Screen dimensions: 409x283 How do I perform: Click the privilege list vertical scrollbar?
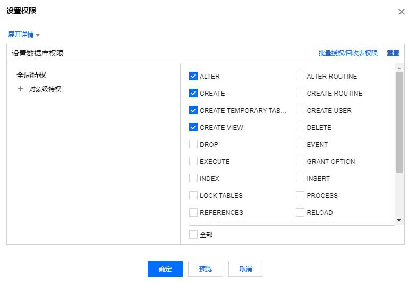[399, 122]
